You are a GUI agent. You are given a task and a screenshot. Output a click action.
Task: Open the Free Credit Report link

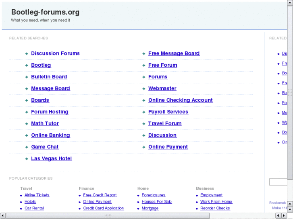(x=100, y=195)
